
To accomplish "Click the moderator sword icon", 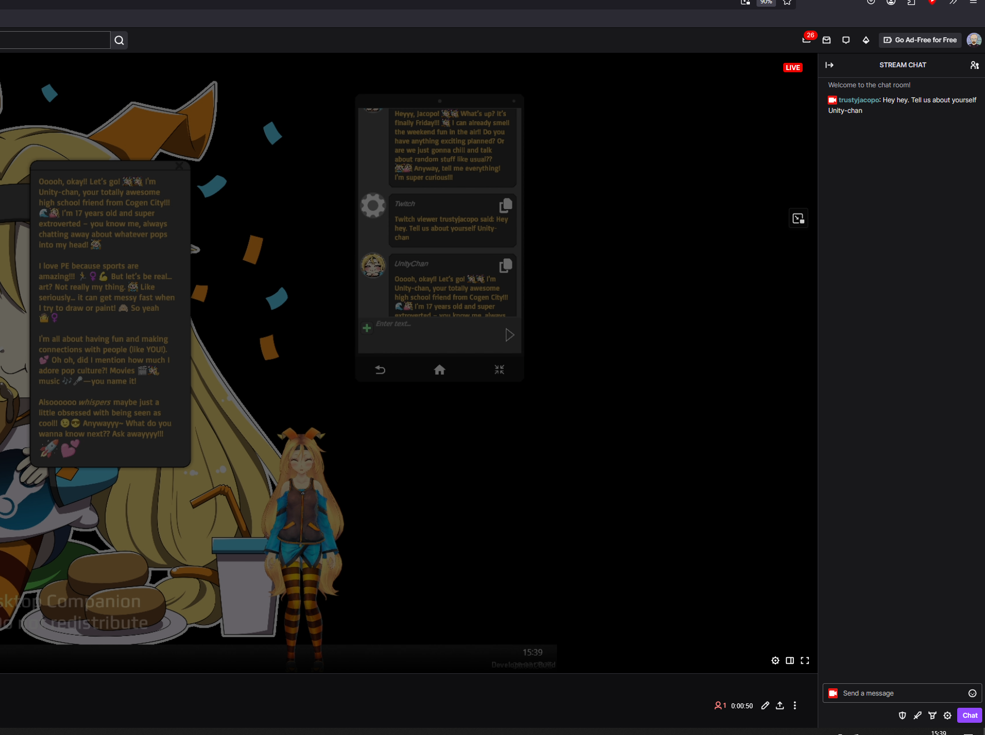I will (x=918, y=716).
